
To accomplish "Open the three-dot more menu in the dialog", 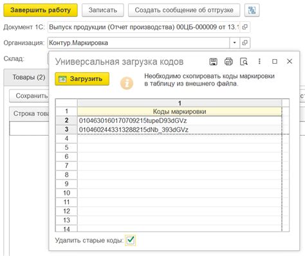I will (259, 62).
